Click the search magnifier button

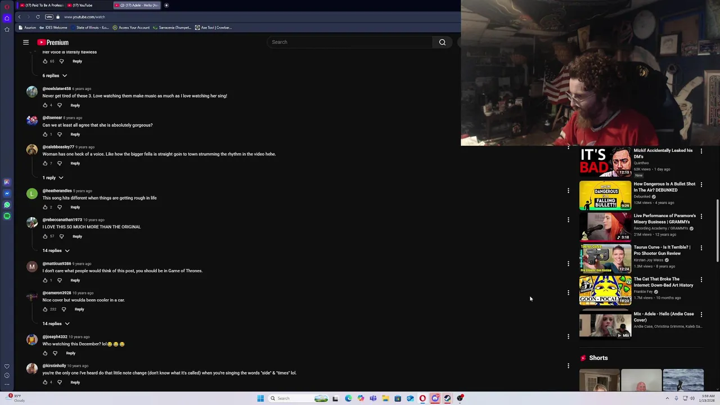(442, 42)
